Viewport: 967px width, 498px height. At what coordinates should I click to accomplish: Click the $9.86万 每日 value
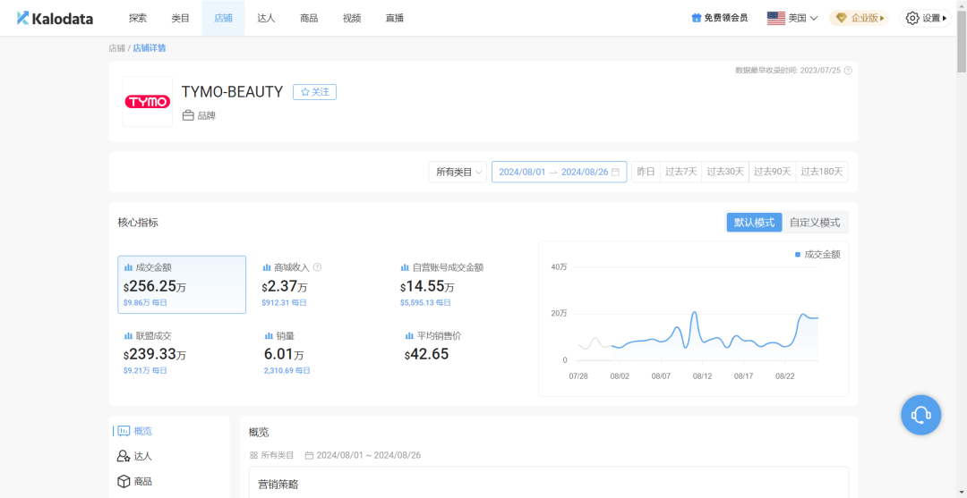point(146,302)
